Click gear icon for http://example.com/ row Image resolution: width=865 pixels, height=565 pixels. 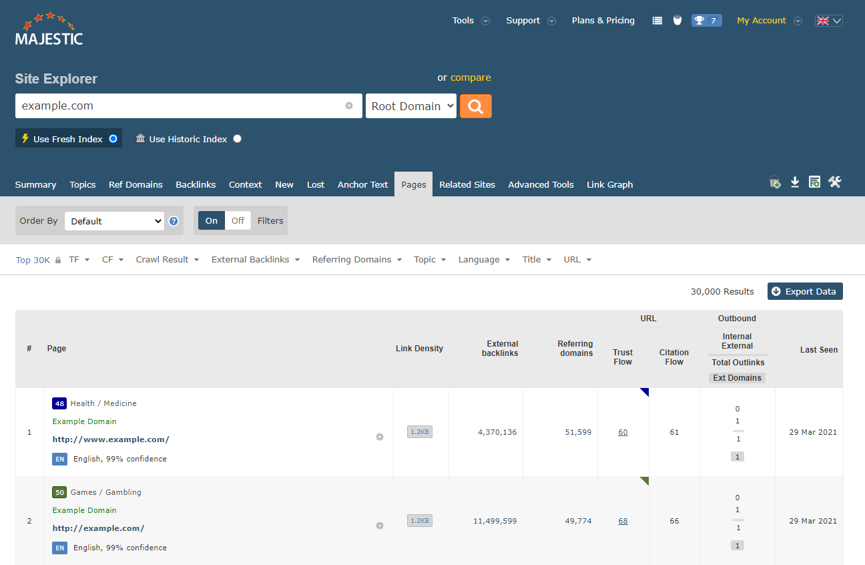(380, 526)
